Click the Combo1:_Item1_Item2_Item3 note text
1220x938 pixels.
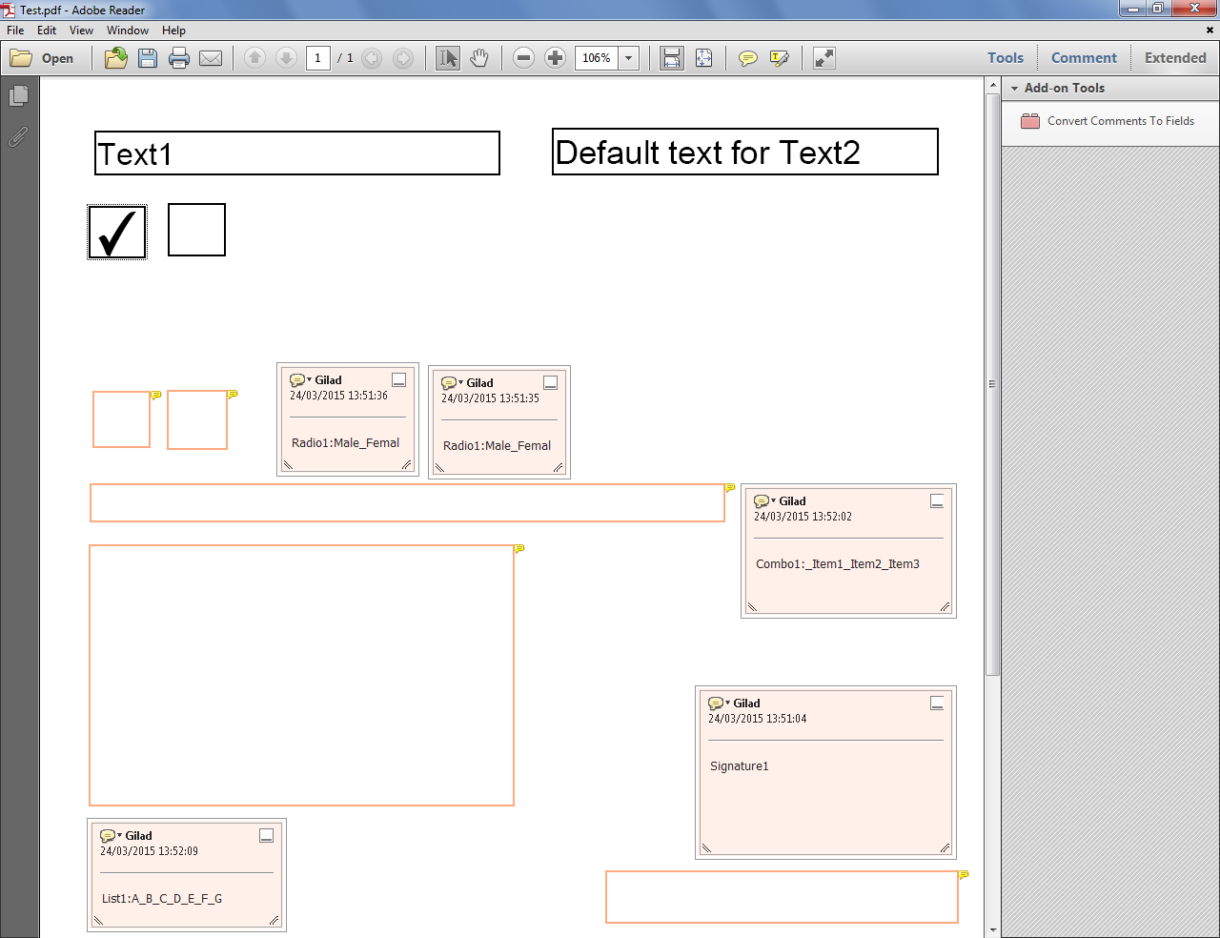(x=838, y=563)
